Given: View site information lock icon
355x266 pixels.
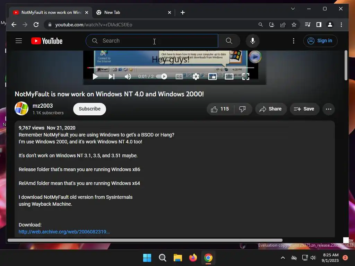Looking at the screenshot, I should pos(50,25).
